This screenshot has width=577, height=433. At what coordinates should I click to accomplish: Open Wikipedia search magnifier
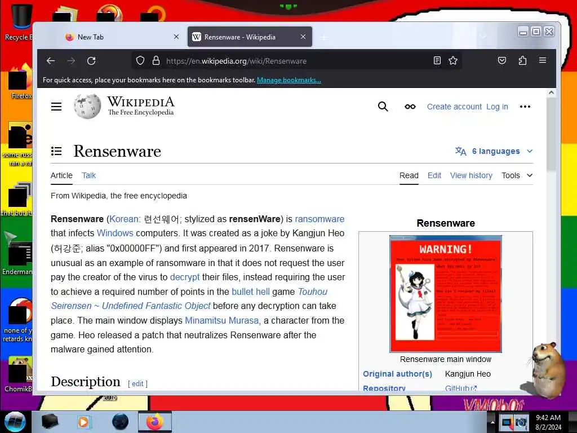point(383,107)
